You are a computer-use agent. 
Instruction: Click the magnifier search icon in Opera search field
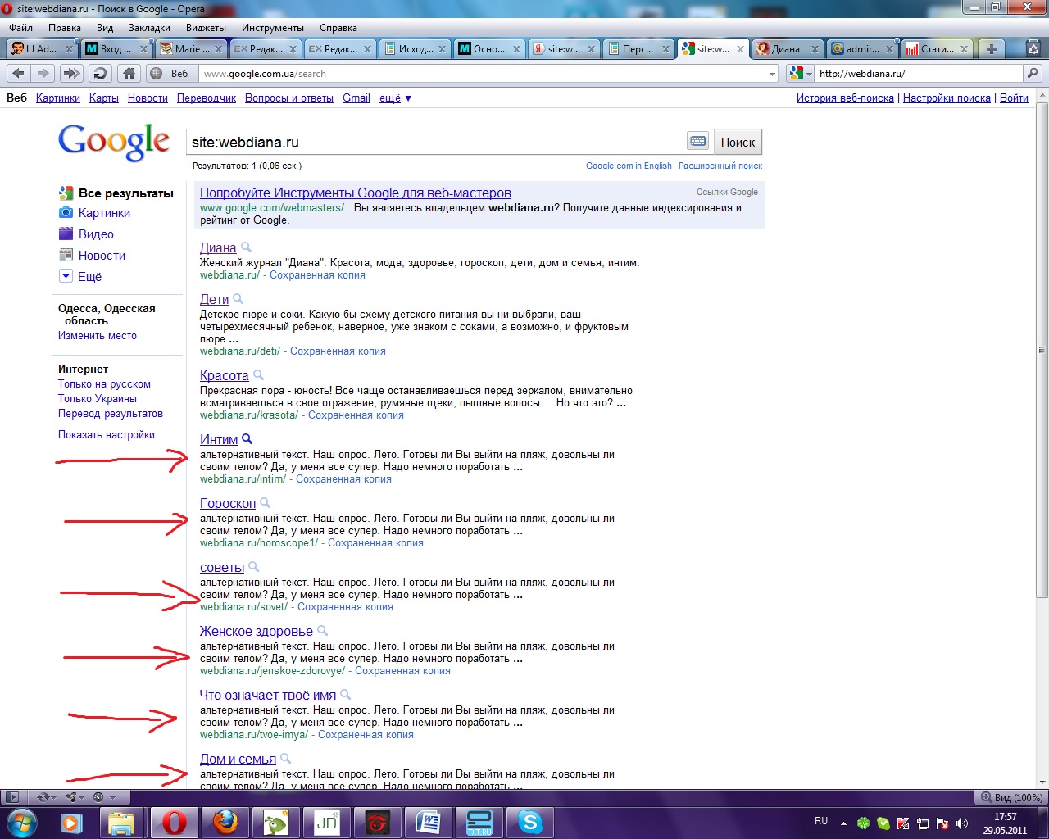pos(1033,74)
